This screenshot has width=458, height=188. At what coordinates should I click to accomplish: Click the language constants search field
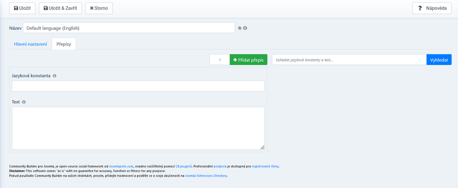pos(349,60)
